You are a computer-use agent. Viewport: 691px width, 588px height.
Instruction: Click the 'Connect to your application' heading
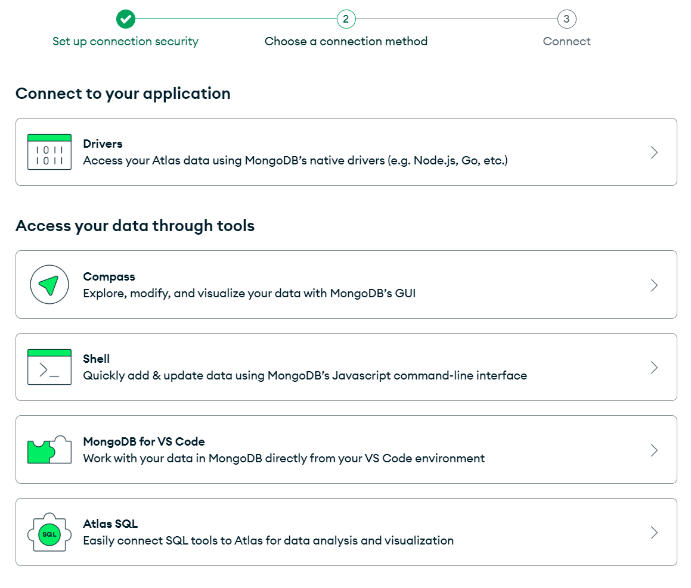123,94
